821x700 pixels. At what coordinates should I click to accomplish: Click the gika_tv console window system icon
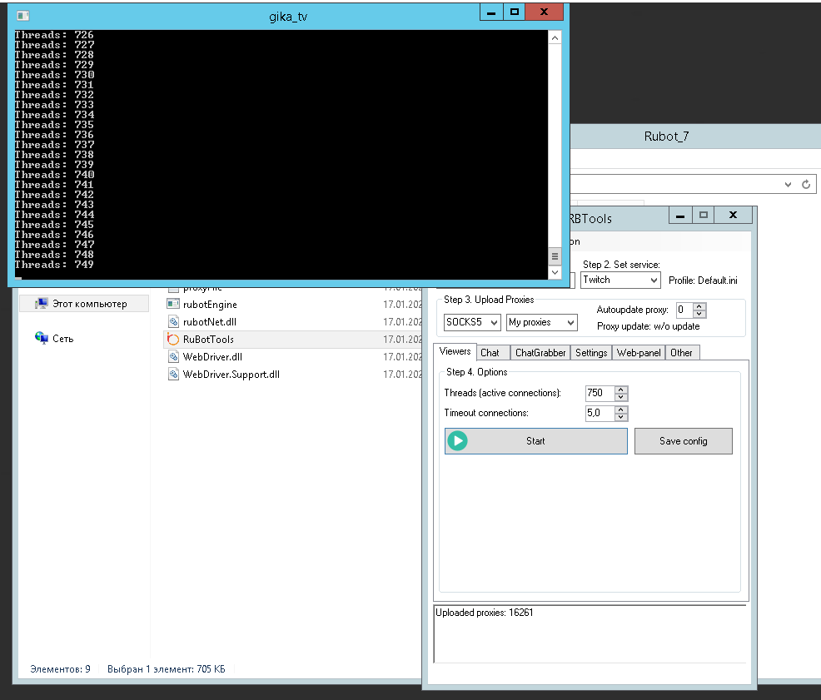(x=23, y=15)
